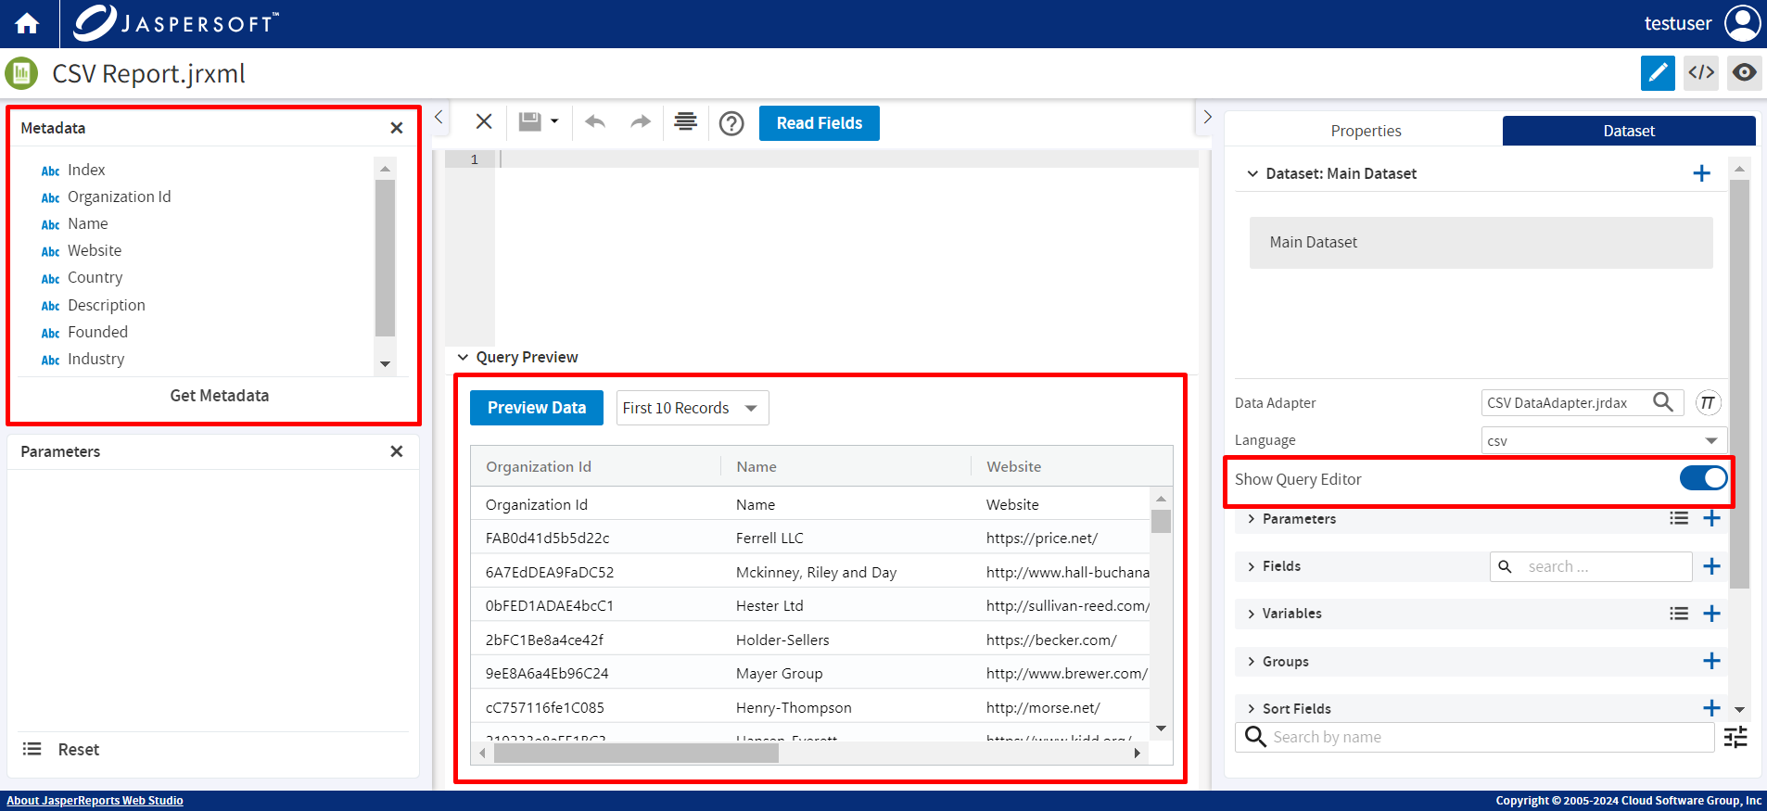Viewport: 1767px width, 811px height.
Task: Open the save options dropdown arrow
Action: click(554, 121)
